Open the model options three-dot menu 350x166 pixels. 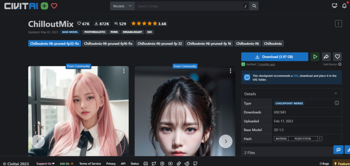coord(338,23)
